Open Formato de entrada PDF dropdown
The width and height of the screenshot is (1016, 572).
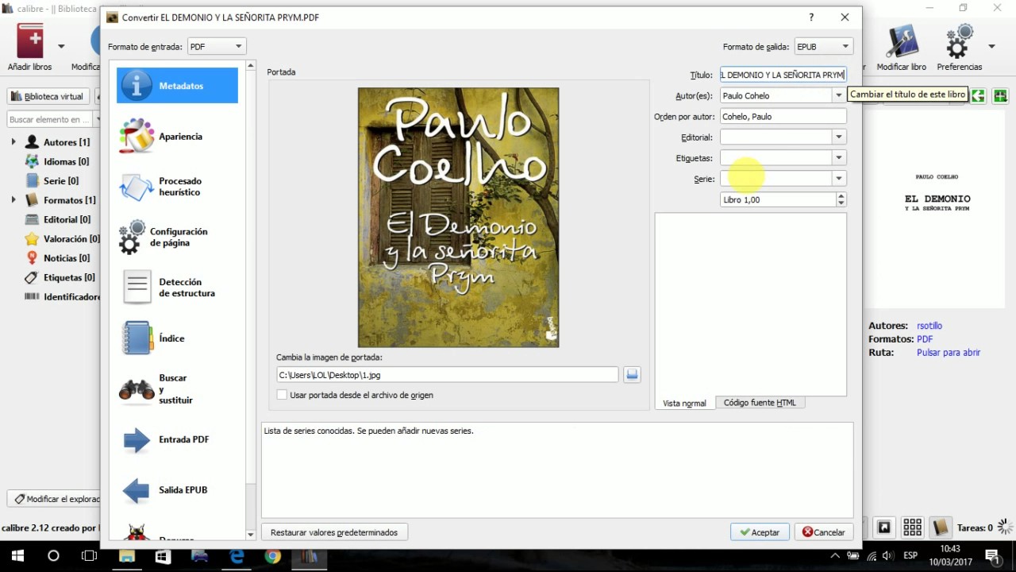click(x=217, y=47)
